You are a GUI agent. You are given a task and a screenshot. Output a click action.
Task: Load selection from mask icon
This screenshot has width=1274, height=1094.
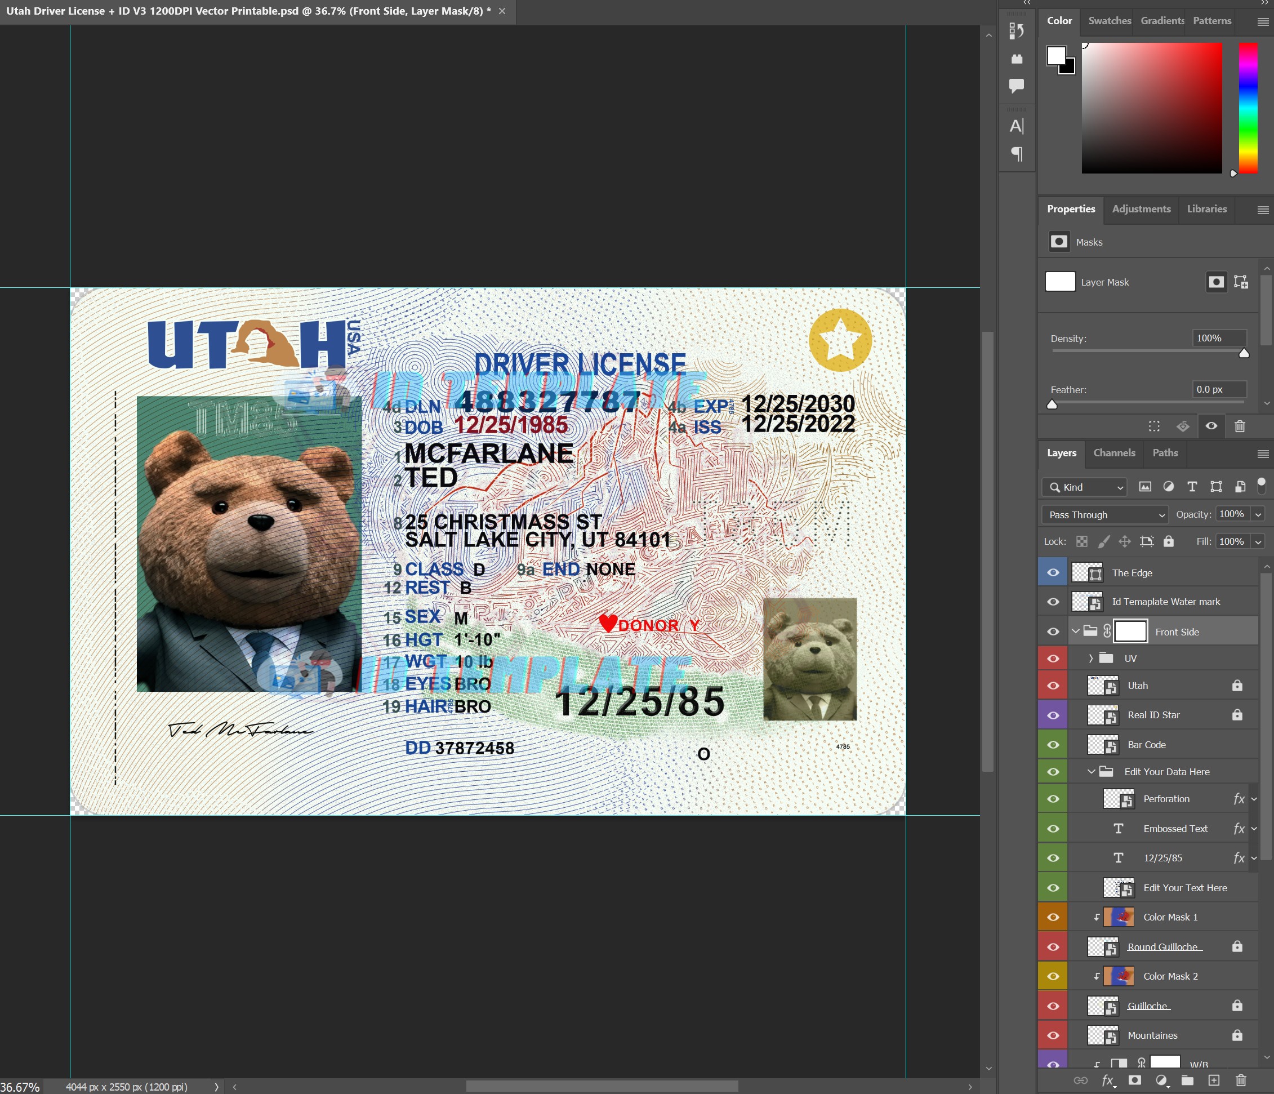[1154, 426]
